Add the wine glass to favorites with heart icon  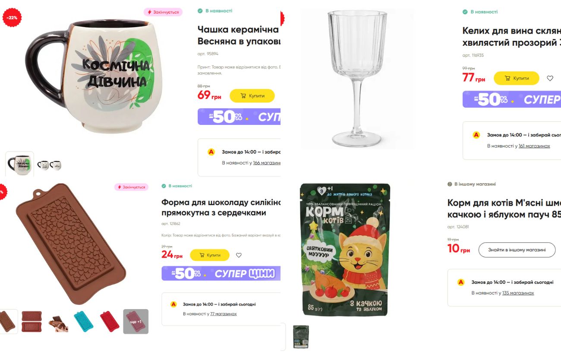[x=550, y=78]
